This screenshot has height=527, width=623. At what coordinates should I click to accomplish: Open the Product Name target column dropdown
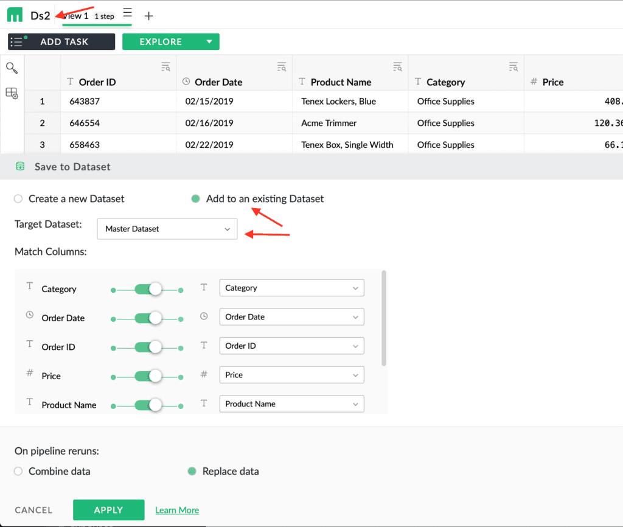pos(291,404)
